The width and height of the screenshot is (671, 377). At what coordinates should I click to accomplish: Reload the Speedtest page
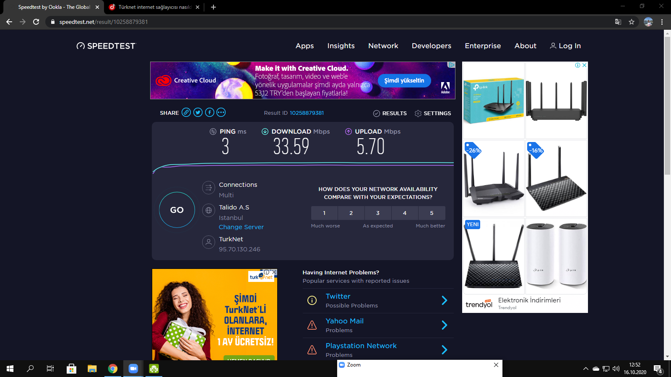[36, 22]
